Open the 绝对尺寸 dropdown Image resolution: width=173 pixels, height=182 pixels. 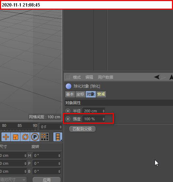(x=13, y=180)
